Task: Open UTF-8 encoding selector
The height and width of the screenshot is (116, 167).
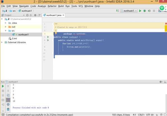Action: (150, 115)
